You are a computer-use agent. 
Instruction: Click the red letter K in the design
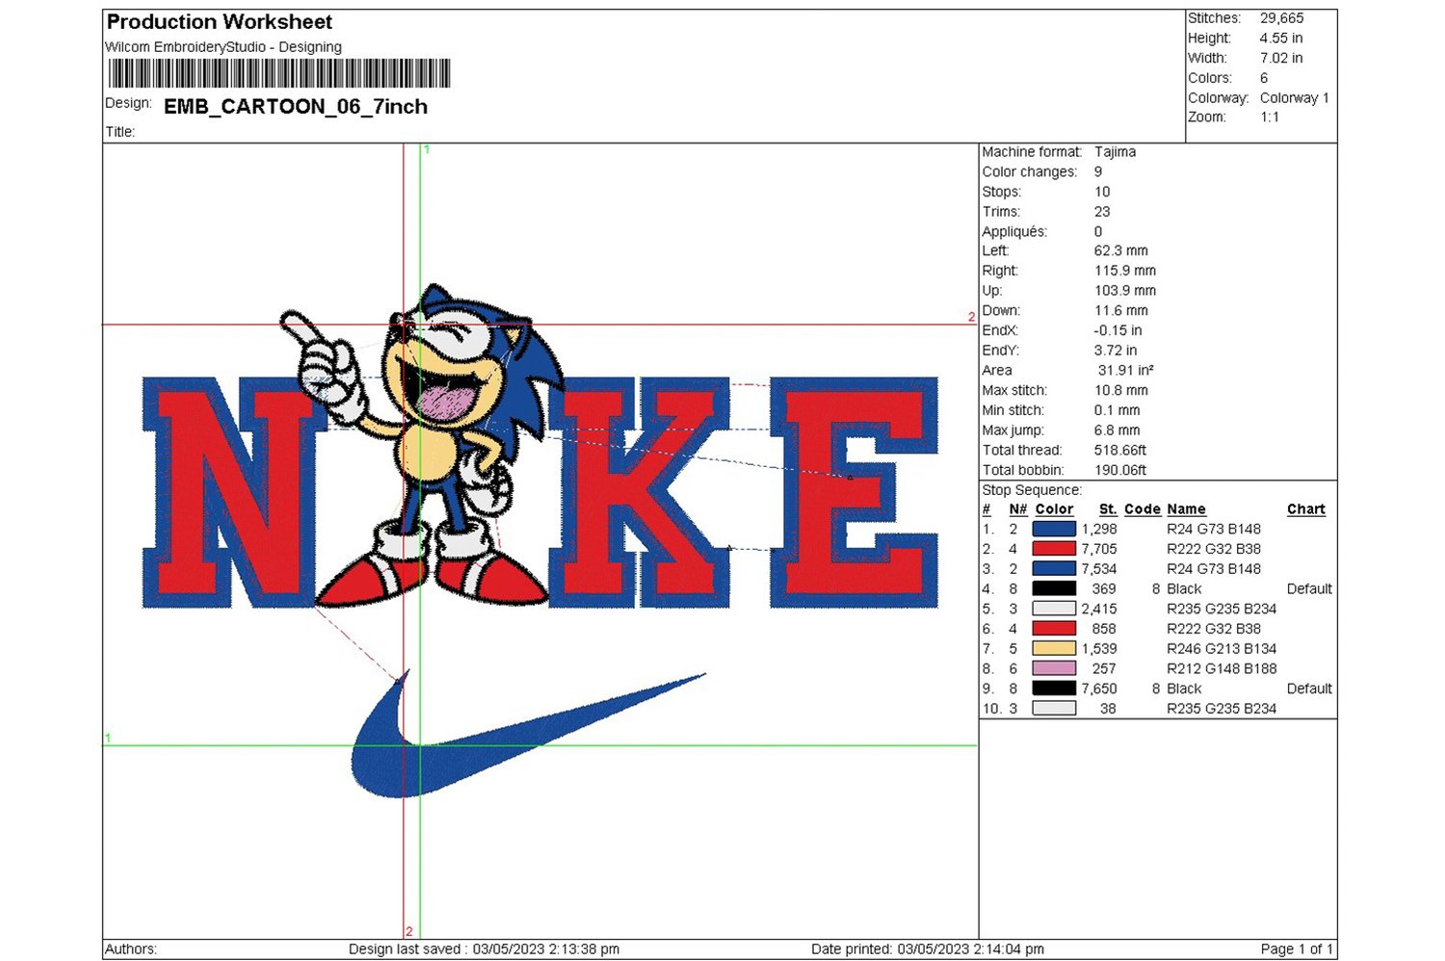coord(641,493)
